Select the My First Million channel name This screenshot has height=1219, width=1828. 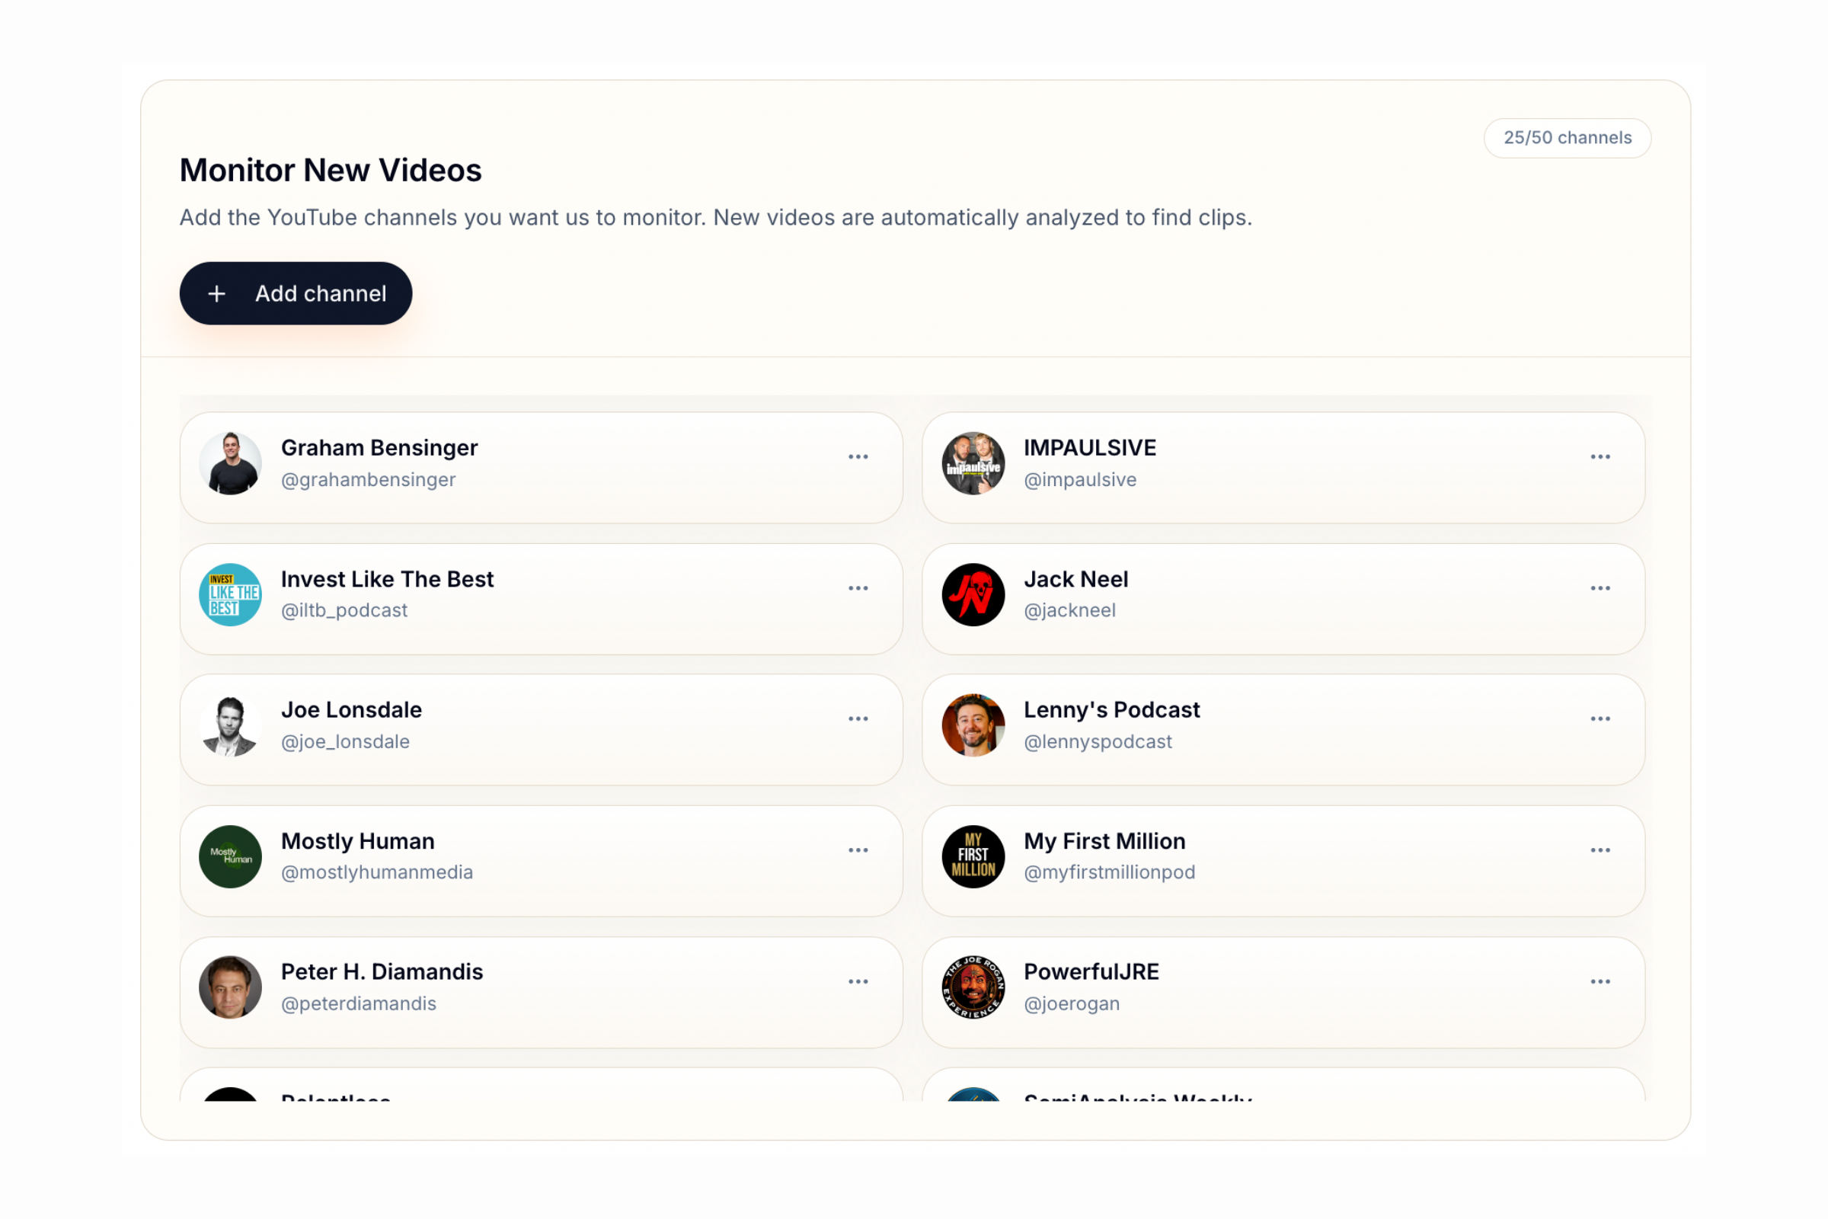[1104, 841]
